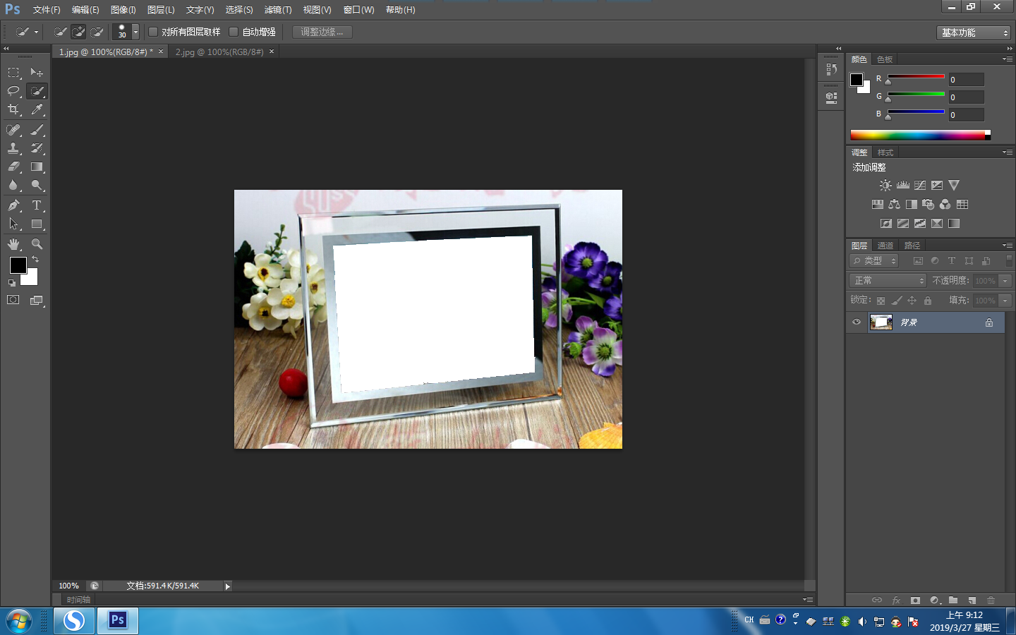Enable 对所有图层取样 checkbox
Image resolution: width=1016 pixels, height=635 pixels.
click(x=152, y=32)
